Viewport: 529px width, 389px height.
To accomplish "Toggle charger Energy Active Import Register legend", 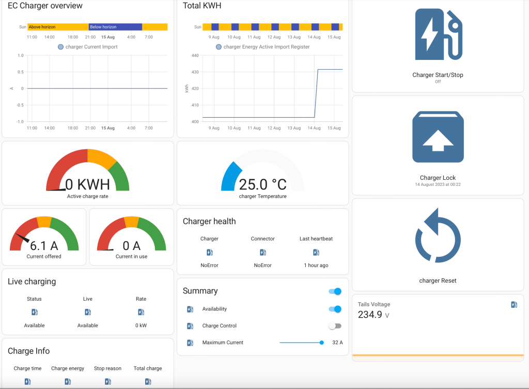I will (262, 47).
